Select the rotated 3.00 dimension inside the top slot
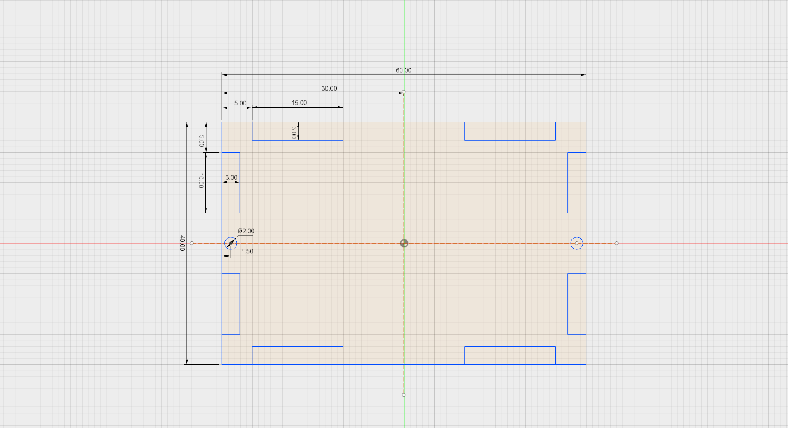 [x=294, y=132]
